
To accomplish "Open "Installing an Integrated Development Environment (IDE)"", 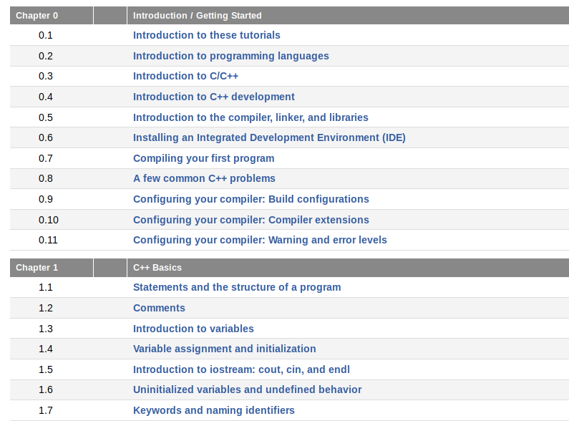I will pos(269,137).
